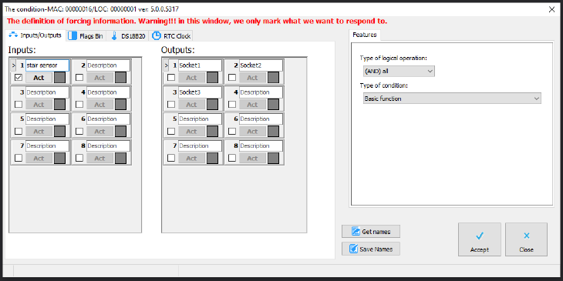Enable the Input 2 checkbox

[79, 78]
